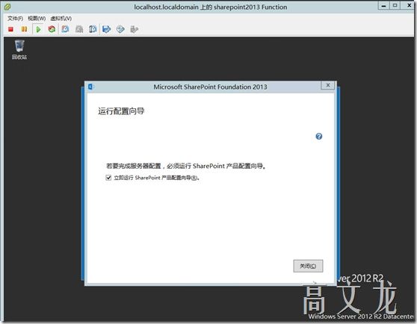Click the red stop (power off) icon

point(10,29)
